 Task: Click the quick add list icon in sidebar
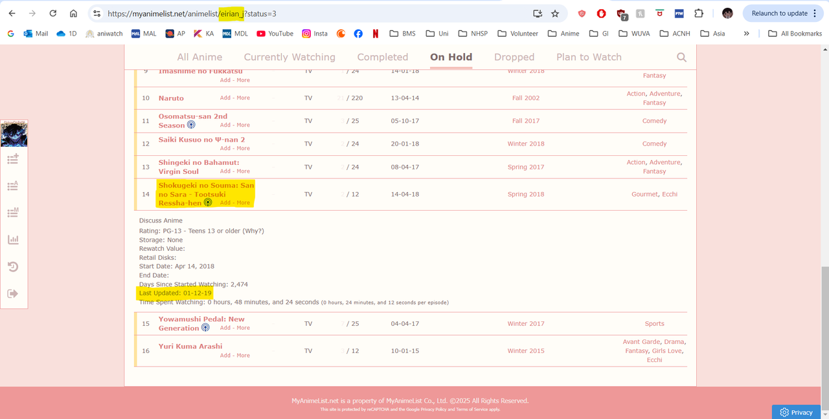coord(13,159)
